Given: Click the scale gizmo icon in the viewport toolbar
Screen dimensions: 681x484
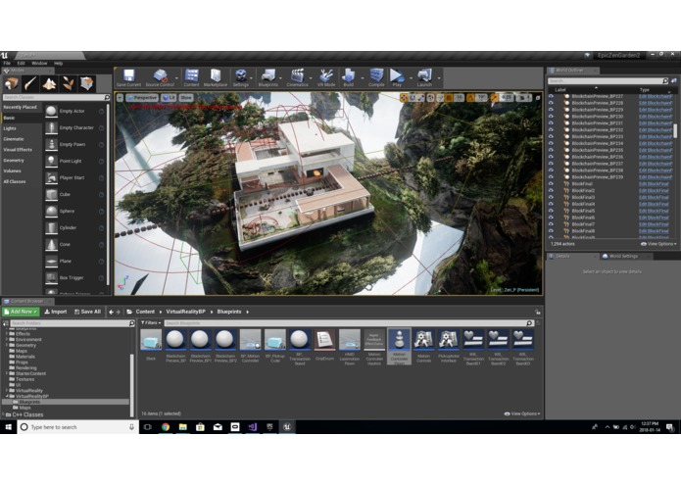Looking at the screenshot, I should click(x=420, y=98).
